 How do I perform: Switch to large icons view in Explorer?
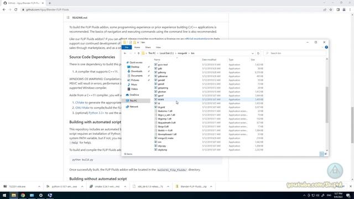coord(326,154)
